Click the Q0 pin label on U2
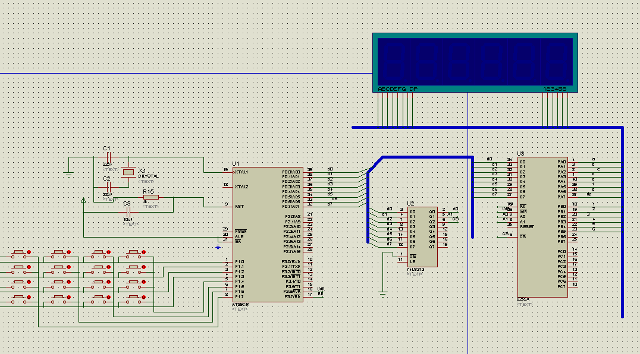This screenshot has width=640, height=354. [x=432, y=212]
